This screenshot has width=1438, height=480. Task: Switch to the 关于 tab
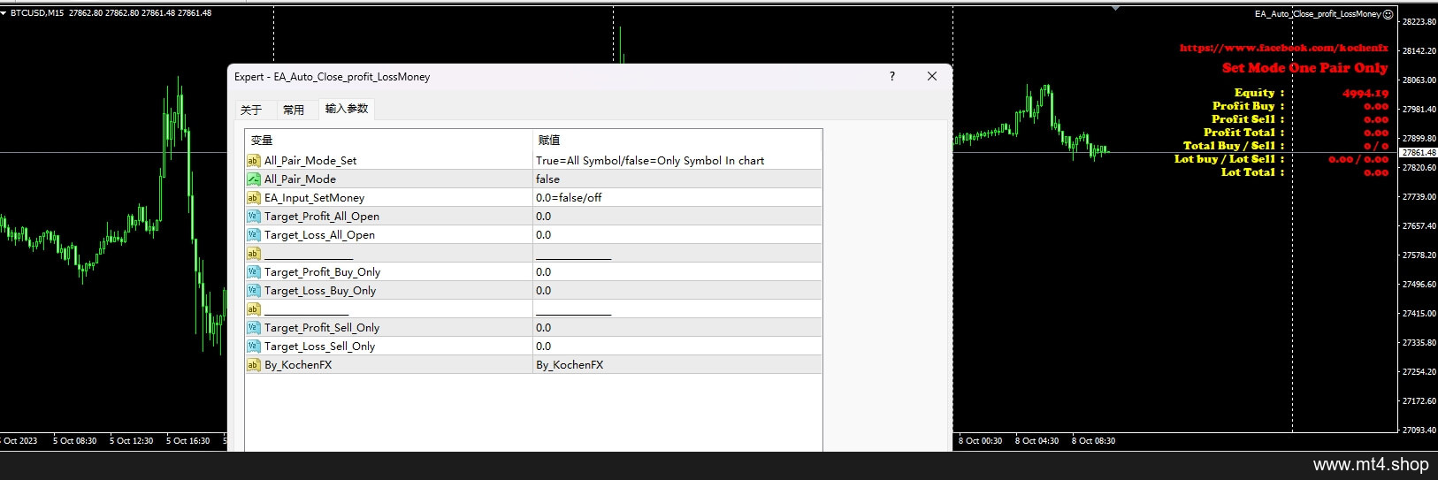[x=251, y=110]
